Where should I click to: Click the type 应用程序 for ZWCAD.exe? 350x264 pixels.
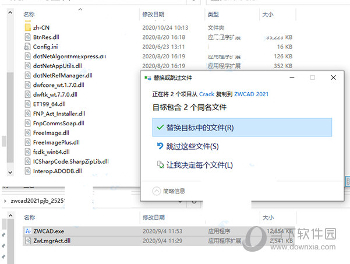[219, 231]
